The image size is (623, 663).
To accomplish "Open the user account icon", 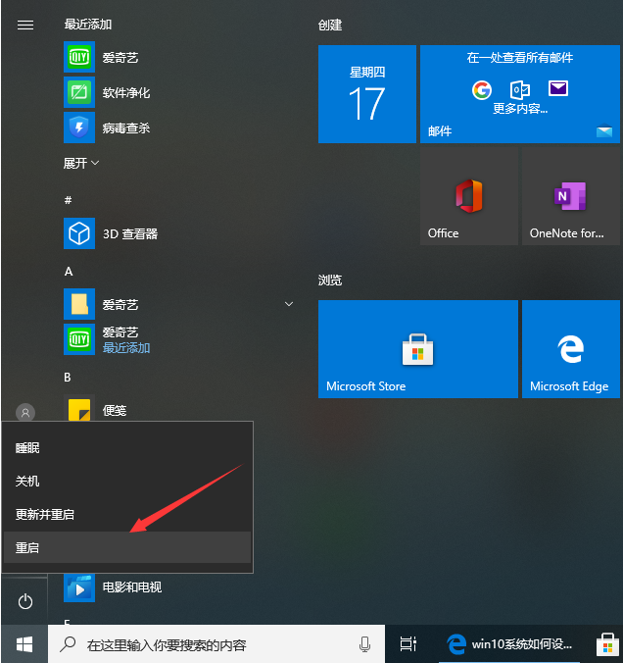I will (25, 413).
